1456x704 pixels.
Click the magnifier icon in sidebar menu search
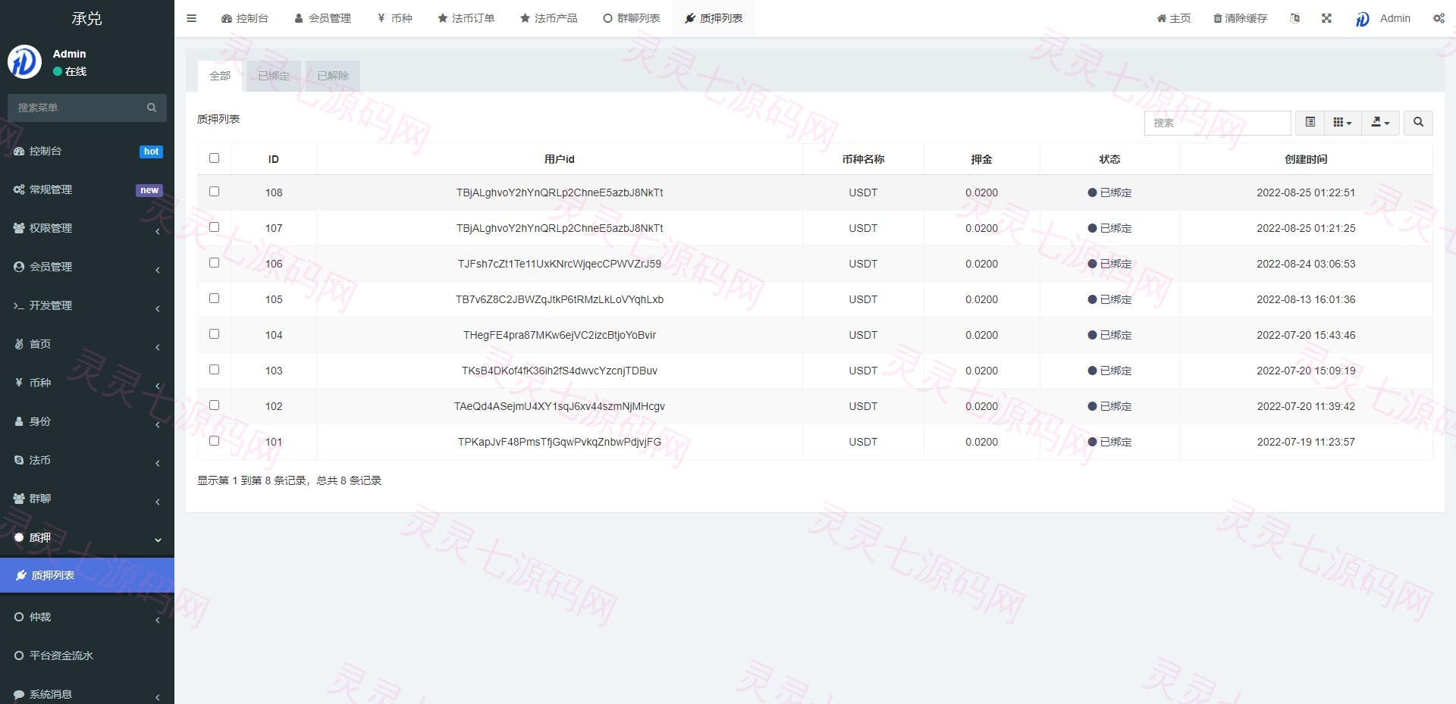click(152, 108)
